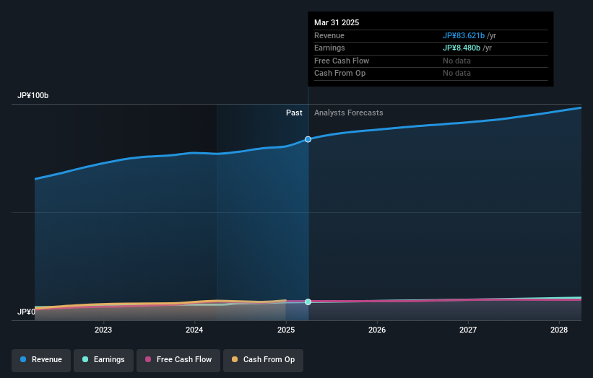
Task: Click the 2026 axis label
Action: [x=377, y=330]
